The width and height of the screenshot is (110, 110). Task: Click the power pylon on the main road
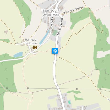(x=56, y=89)
